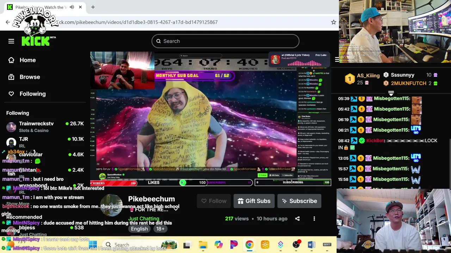Screen dimensions: 451x253
Task: Expand the stream title chevron
Action: (176, 209)
